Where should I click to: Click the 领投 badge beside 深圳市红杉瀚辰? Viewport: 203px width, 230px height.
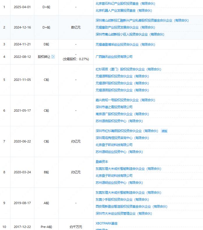[164, 131]
